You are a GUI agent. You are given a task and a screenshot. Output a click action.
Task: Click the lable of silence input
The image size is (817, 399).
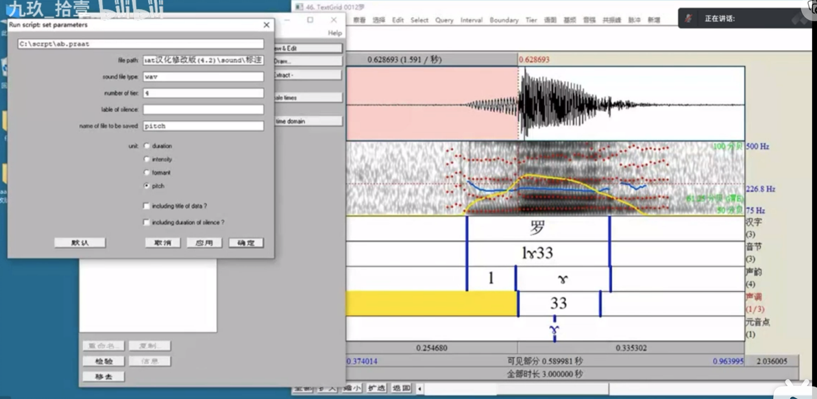(x=203, y=110)
